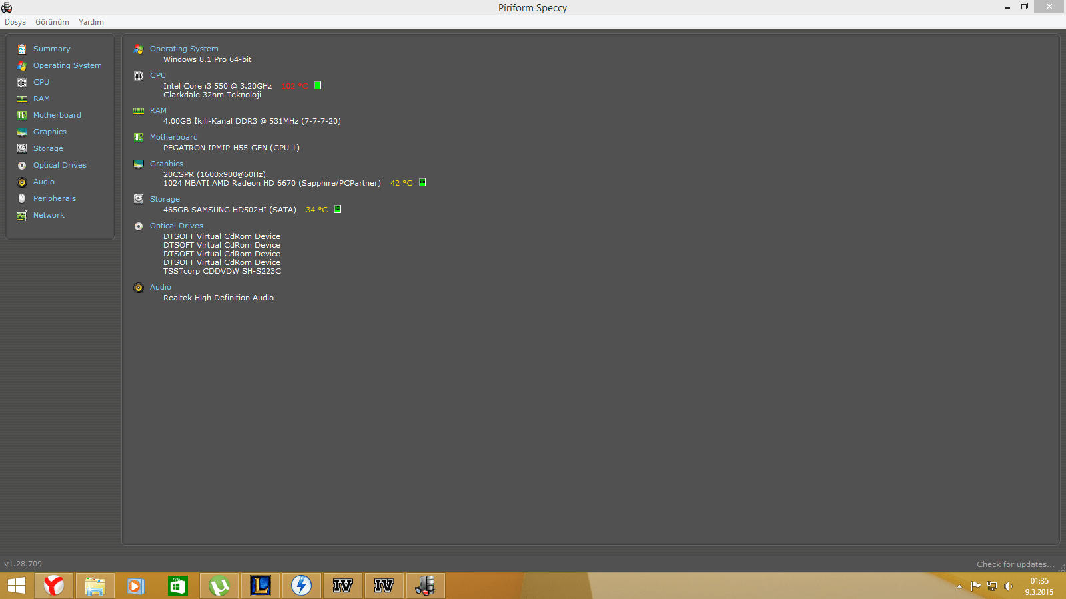This screenshot has width=1066, height=599.
Task: Click the Audio speaker icon in the summary panel
Action: pos(139,288)
